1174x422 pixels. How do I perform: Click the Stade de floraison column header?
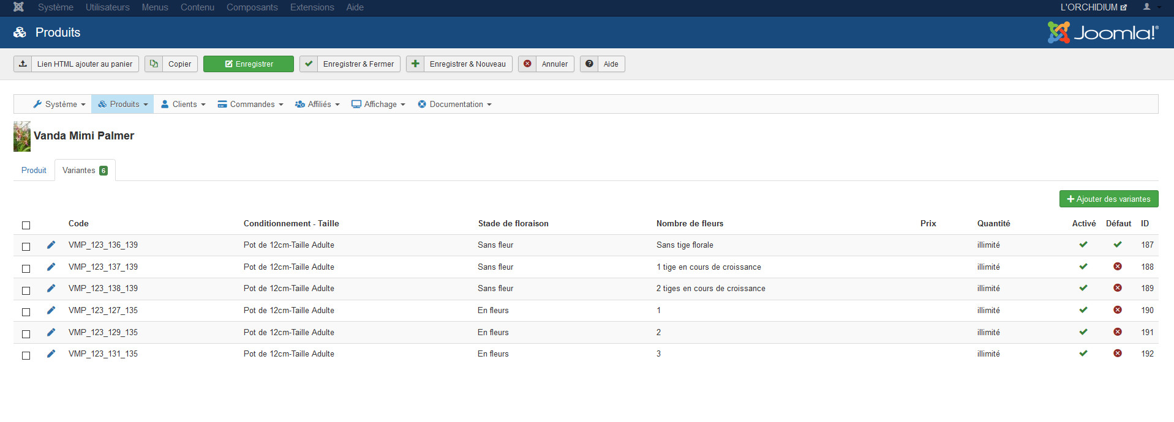(513, 223)
